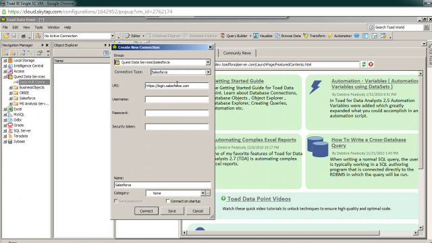Image resolution: width=432 pixels, height=243 pixels.
Task: Expand the Intelligence Central node
Action: [5, 66]
